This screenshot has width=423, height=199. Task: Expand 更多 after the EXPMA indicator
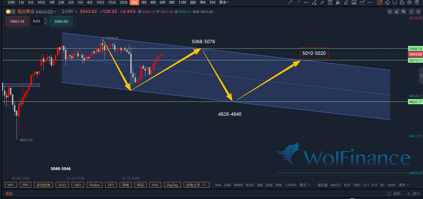pyautogui.click(x=305, y=185)
